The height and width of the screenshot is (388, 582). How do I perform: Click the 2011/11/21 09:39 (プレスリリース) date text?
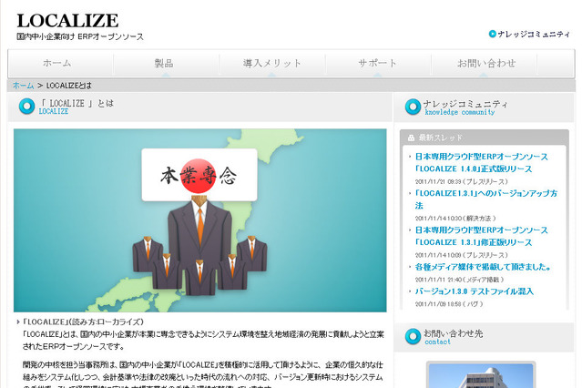click(x=462, y=181)
